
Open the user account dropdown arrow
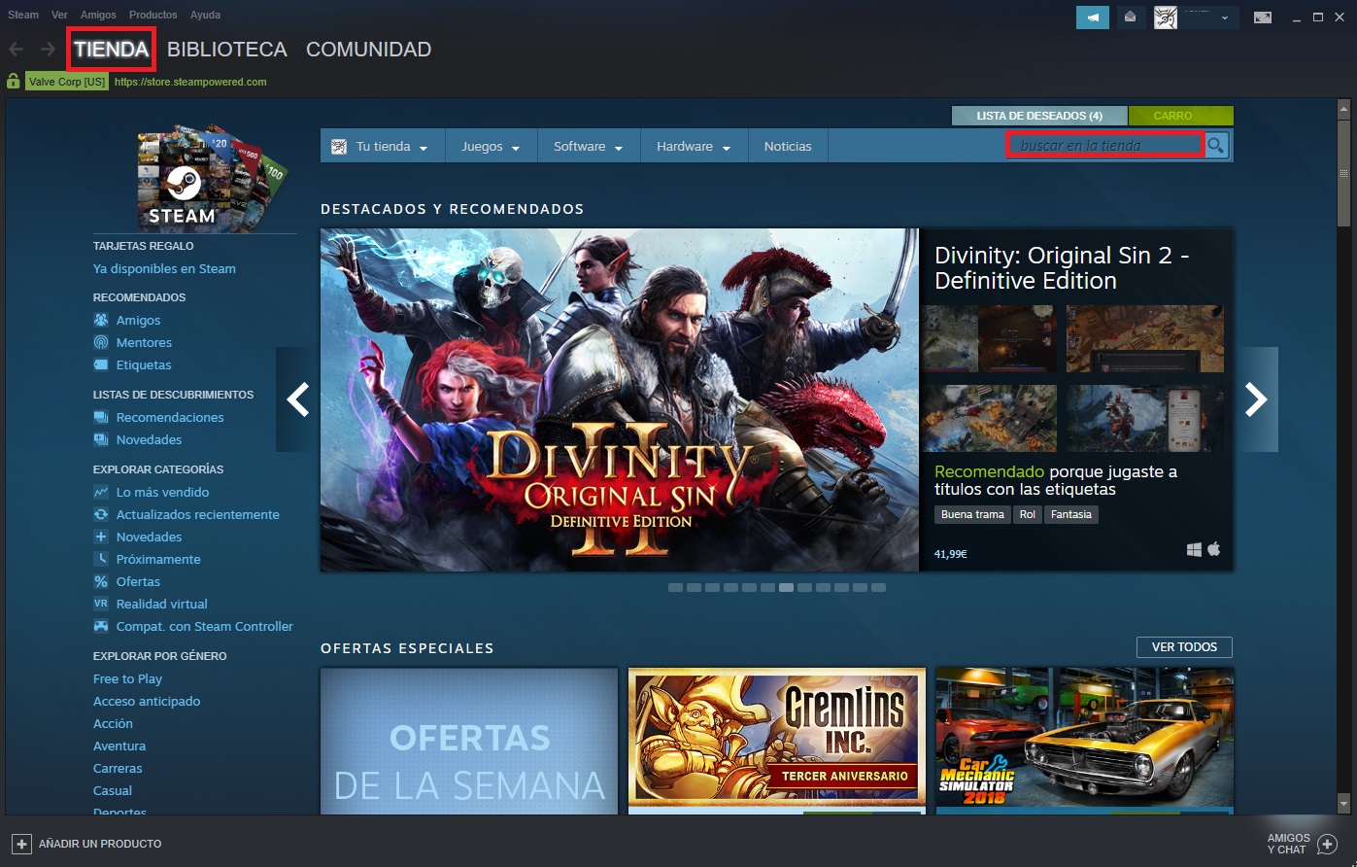tap(1227, 17)
